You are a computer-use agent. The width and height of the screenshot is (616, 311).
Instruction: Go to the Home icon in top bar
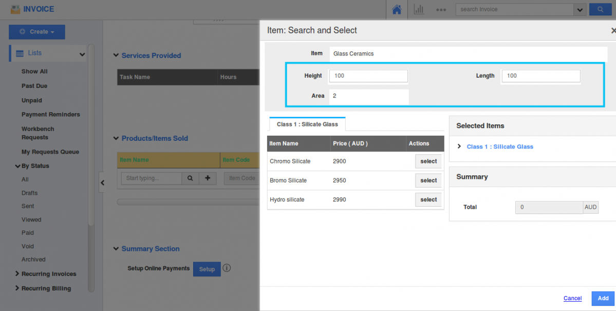coord(396,9)
